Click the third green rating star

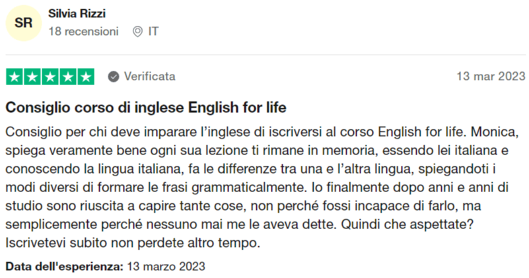50,77
